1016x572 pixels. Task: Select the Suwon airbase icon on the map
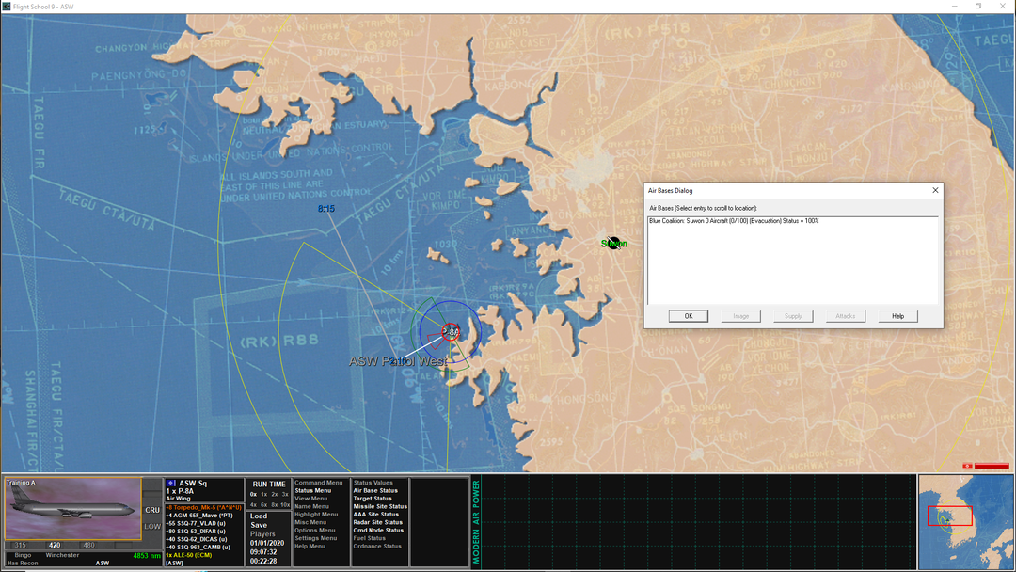pos(613,243)
